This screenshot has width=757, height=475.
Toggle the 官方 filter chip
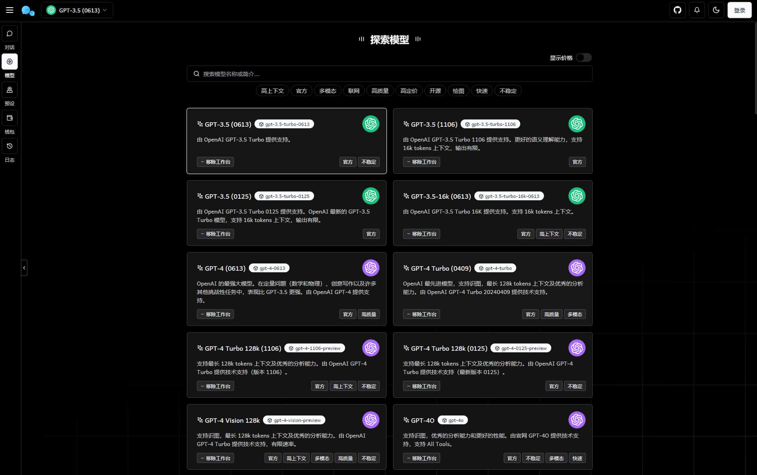[x=301, y=90]
